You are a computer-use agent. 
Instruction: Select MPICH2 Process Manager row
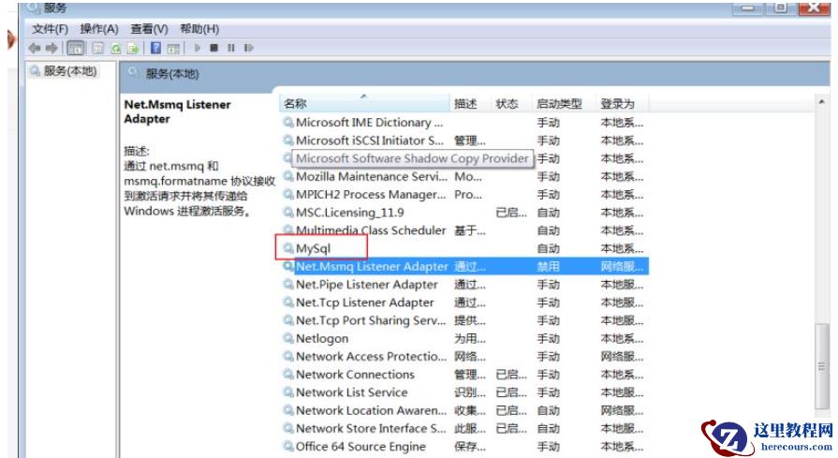[465, 195]
